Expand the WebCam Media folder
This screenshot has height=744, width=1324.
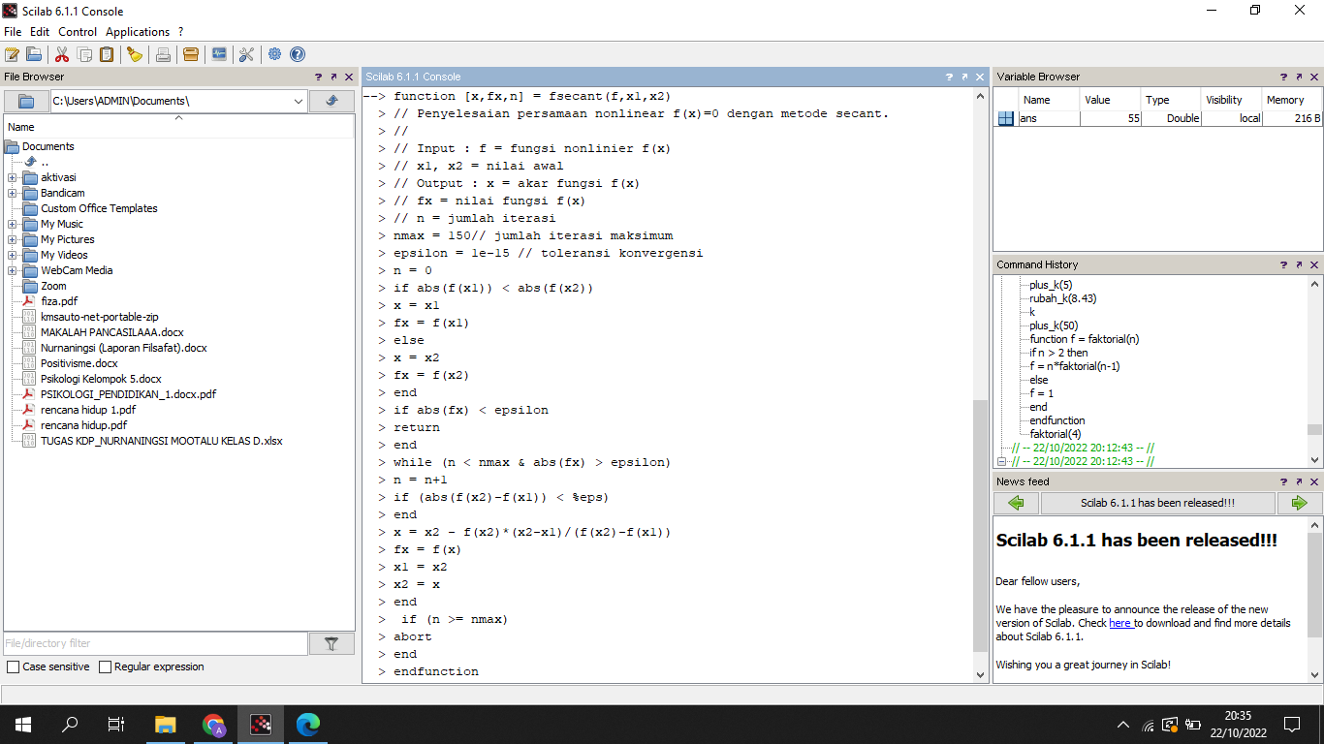coord(13,270)
